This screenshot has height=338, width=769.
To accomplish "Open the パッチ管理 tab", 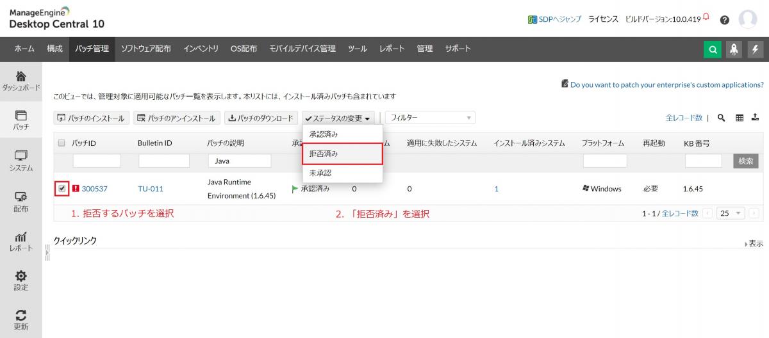I will 92,49.
